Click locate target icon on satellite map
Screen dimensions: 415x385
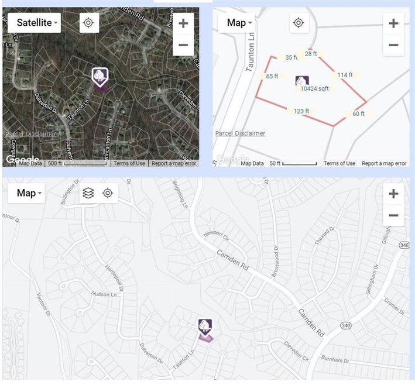click(x=88, y=23)
